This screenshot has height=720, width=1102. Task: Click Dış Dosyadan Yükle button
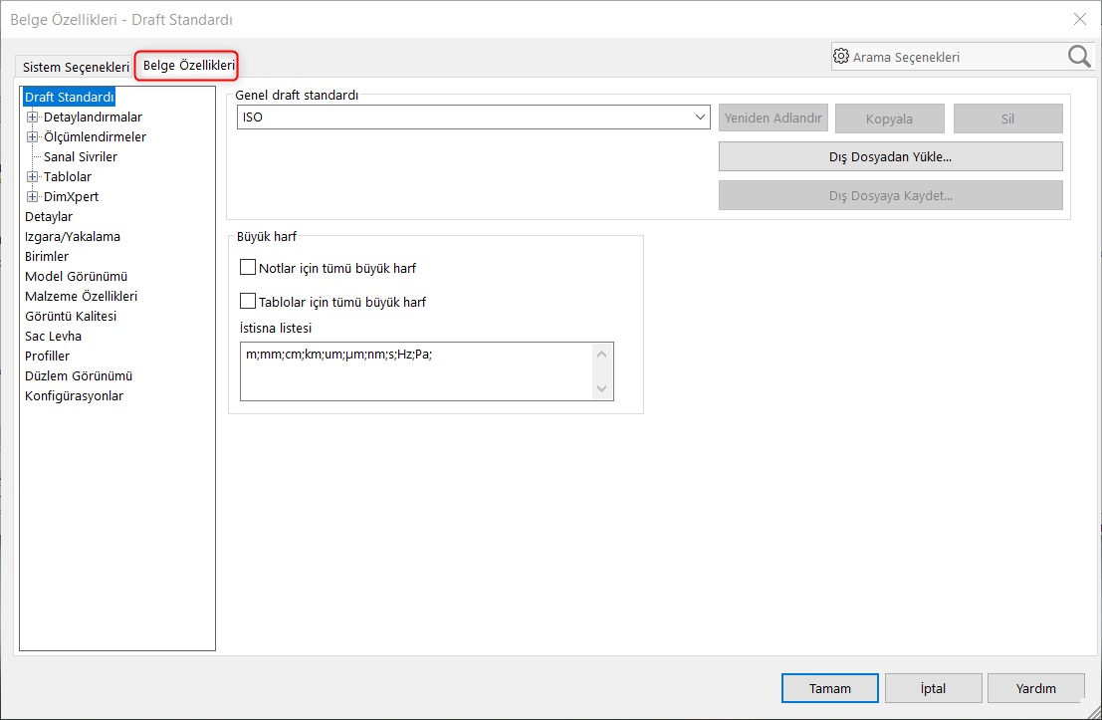point(890,156)
